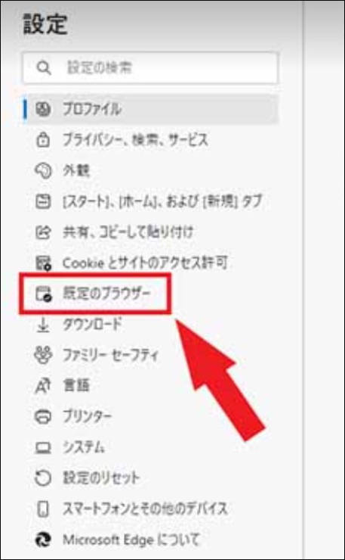The image size is (345, 560).
Task: Click the share icon beside 共有、コピーして貼り付け
Action: 43,232
